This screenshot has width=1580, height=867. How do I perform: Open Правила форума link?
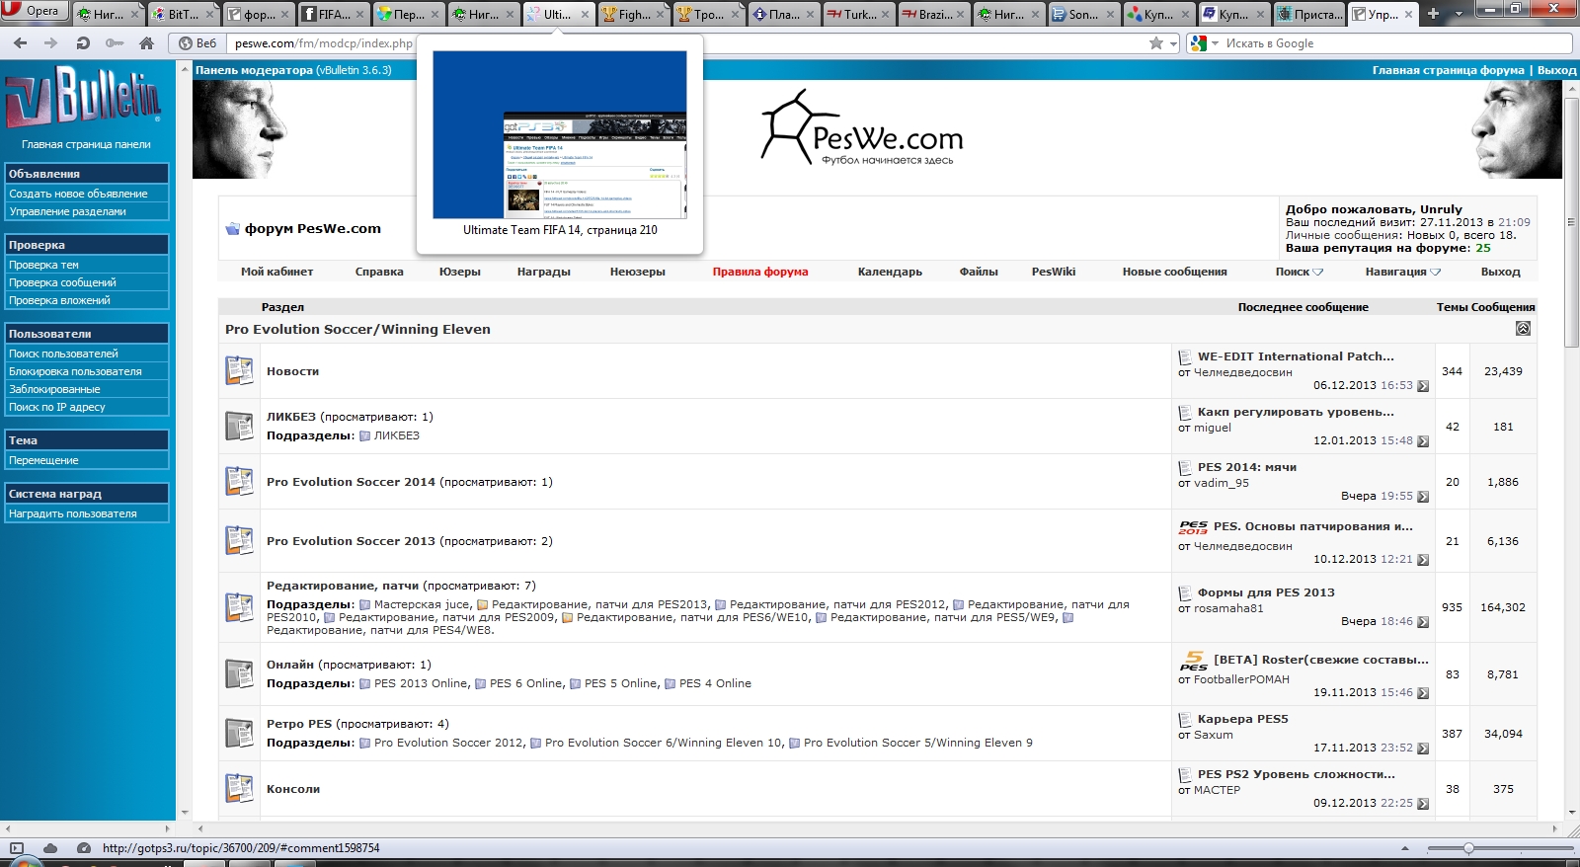pos(760,272)
